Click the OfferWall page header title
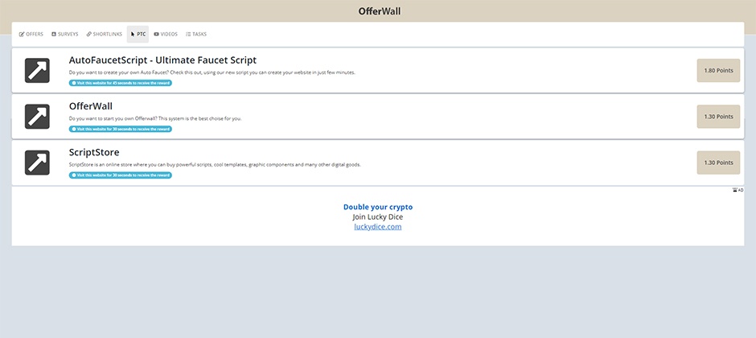Screen dimensions: 756x338 click(x=380, y=11)
